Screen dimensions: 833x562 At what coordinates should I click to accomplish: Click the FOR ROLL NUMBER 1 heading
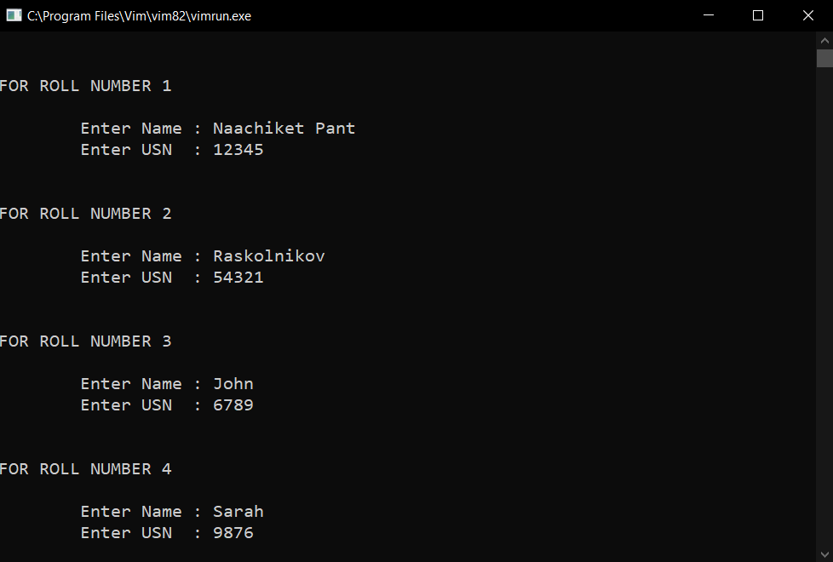pyautogui.click(x=85, y=85)
